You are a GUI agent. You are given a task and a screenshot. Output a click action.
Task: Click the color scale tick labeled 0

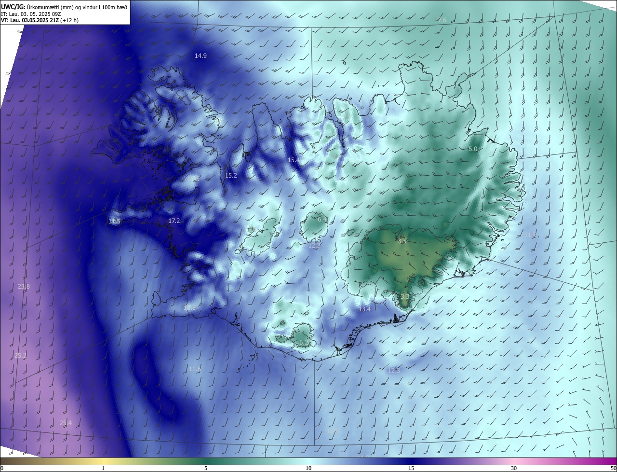coord(2,468)
